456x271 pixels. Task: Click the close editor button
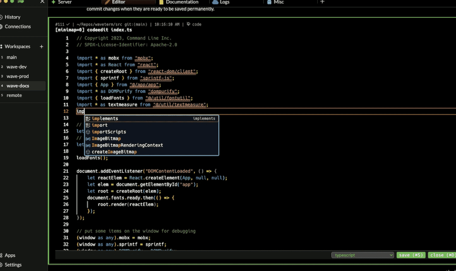coord(442,255)
